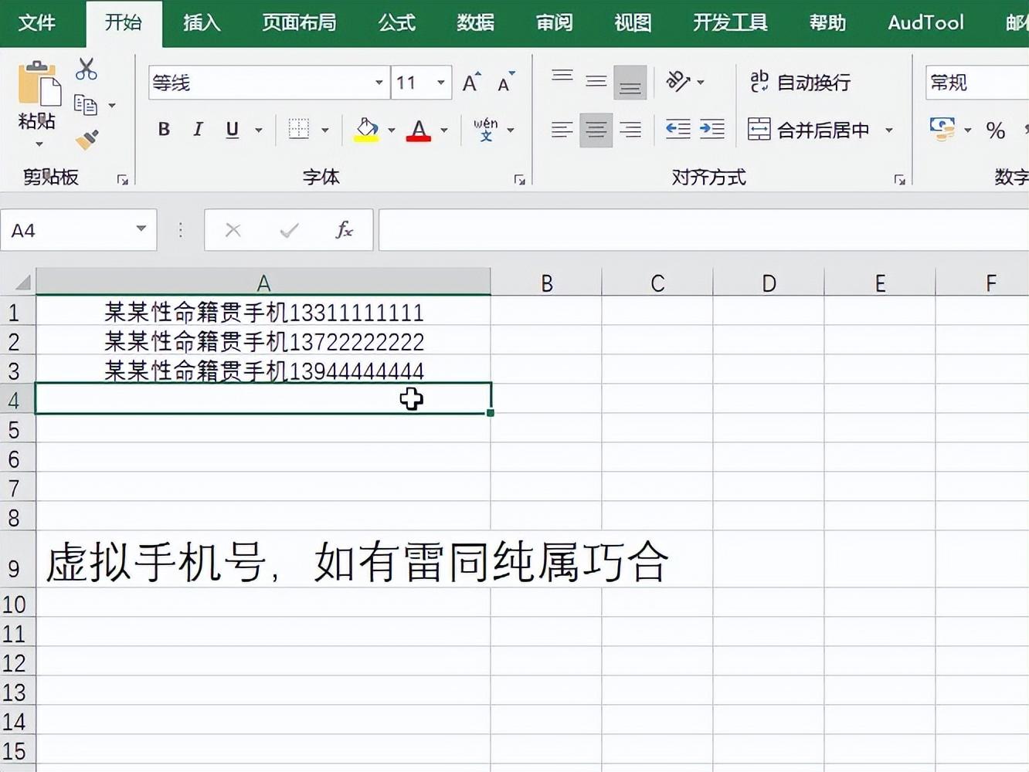The width and height of the screenshot is (1029, 772).
Task: Increase indent icon
Action: [x=711, y=130]
